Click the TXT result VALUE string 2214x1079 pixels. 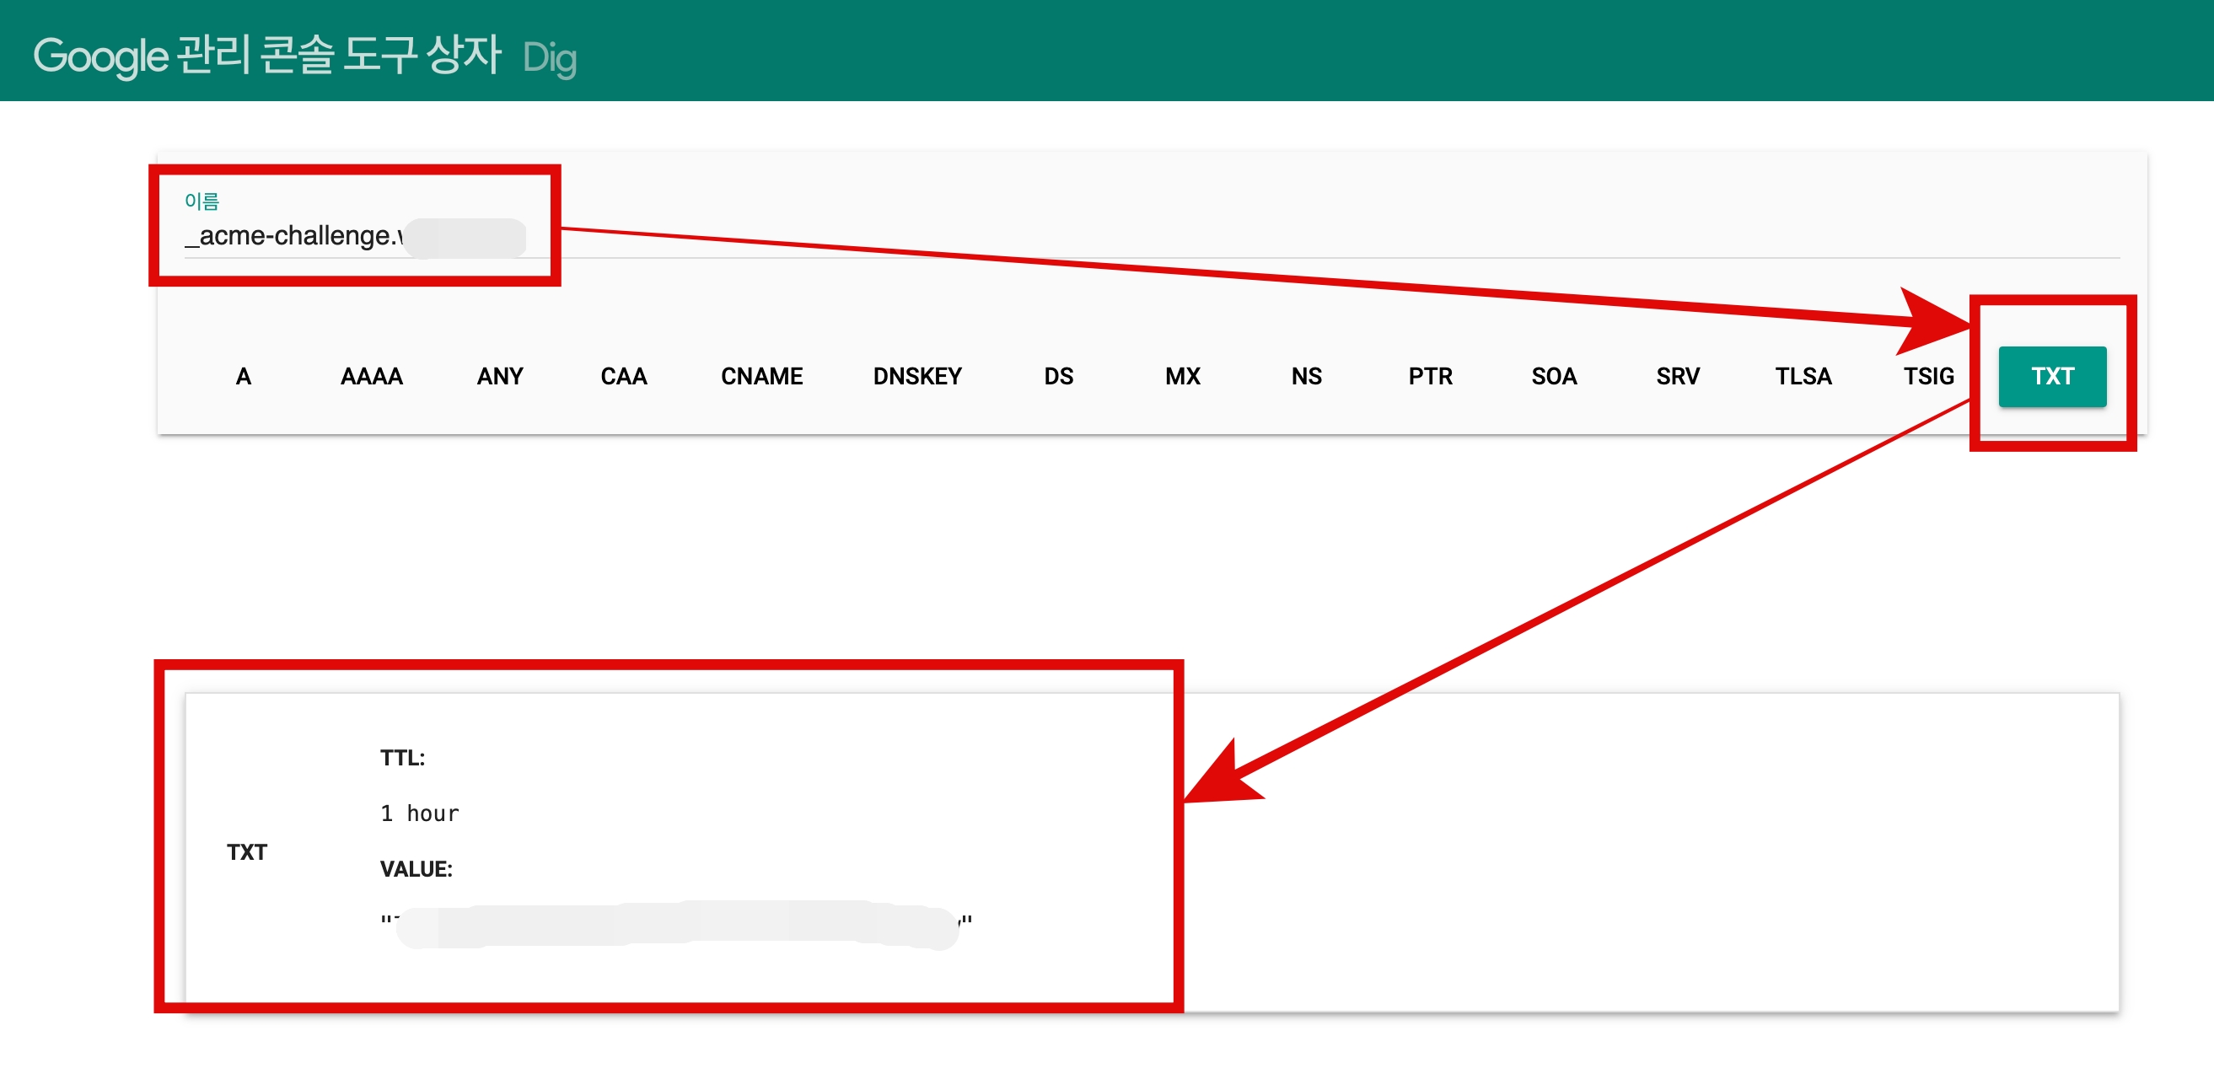[675, 922]
